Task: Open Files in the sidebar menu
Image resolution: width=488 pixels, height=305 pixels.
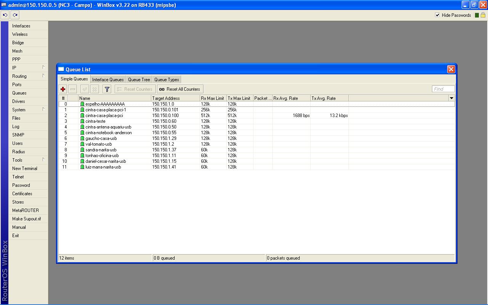Action: click(28, 118)
